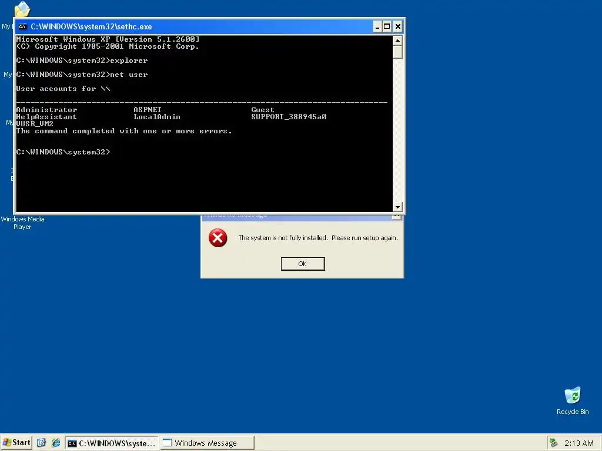This screenshot has height=451, width=602.
Task: Click the scrollbar thumb in command window
Action: click(x=397, y=52)
